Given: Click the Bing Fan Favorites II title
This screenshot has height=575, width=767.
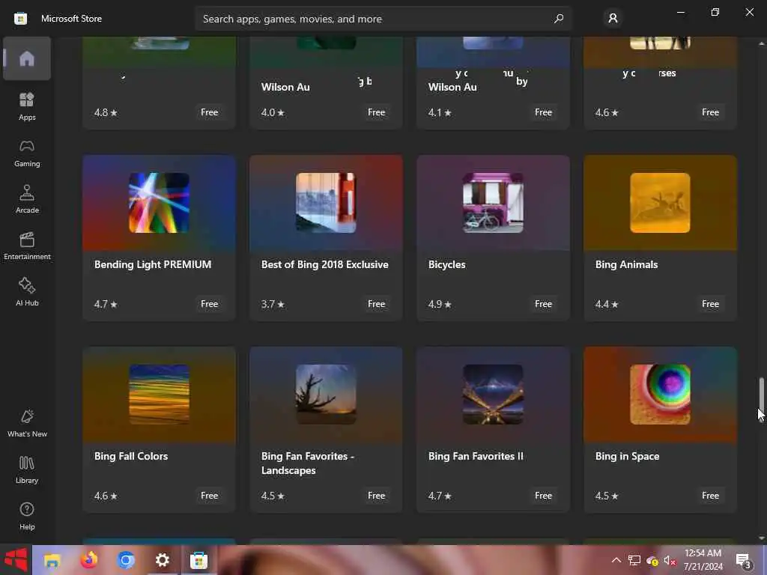Looking at the screenshot, I should coord(476,456).
